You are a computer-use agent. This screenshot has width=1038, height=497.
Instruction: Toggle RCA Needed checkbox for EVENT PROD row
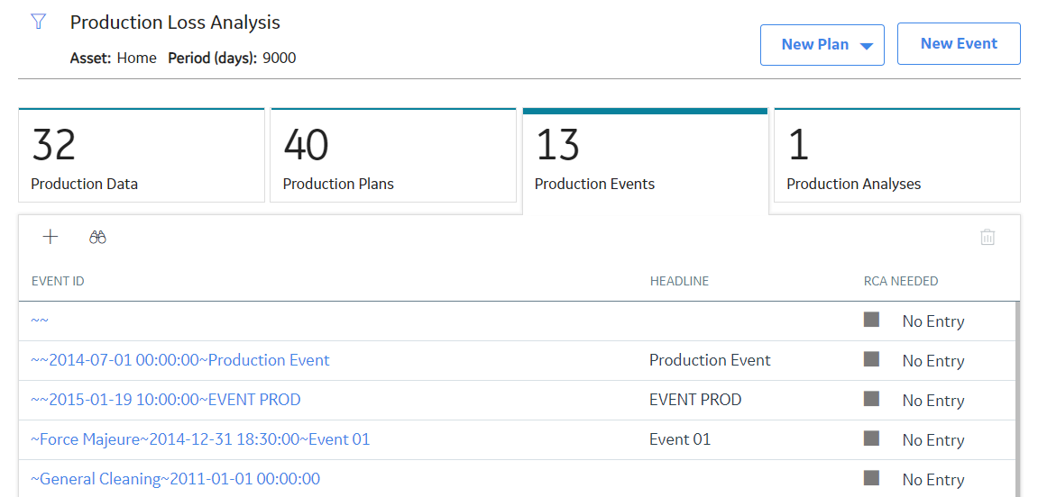(871, 399)
